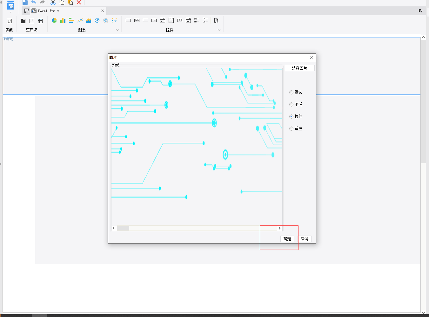The image size is (429, 317).
Task: Close the 图片 dialog
Action: tap(311, 58)
